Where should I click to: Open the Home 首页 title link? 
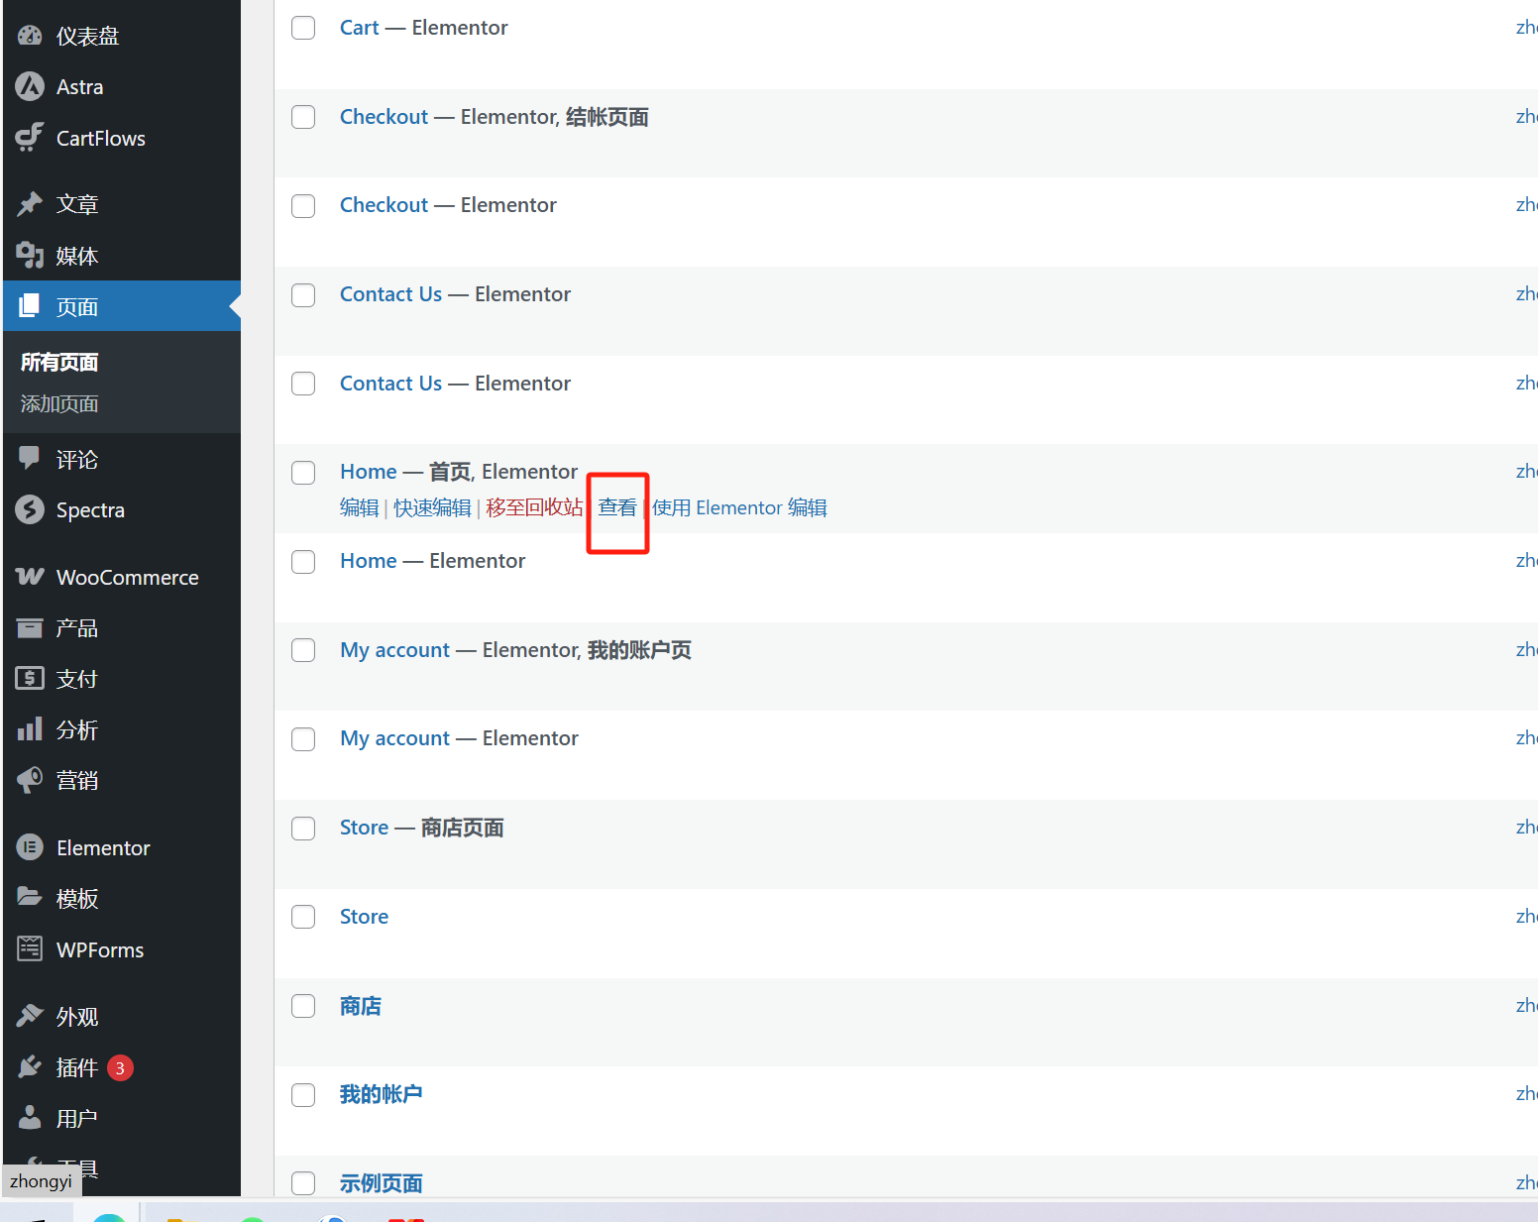point(368,472)
